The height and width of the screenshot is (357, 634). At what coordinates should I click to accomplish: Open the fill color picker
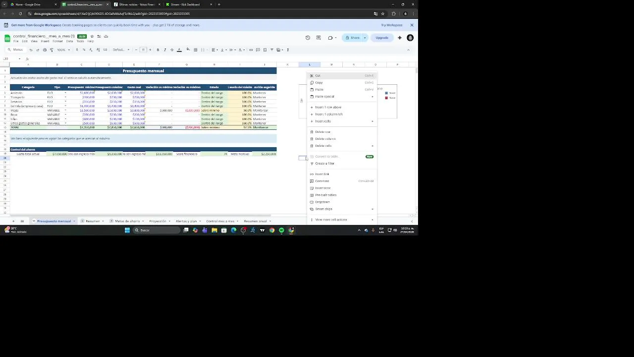188,50
